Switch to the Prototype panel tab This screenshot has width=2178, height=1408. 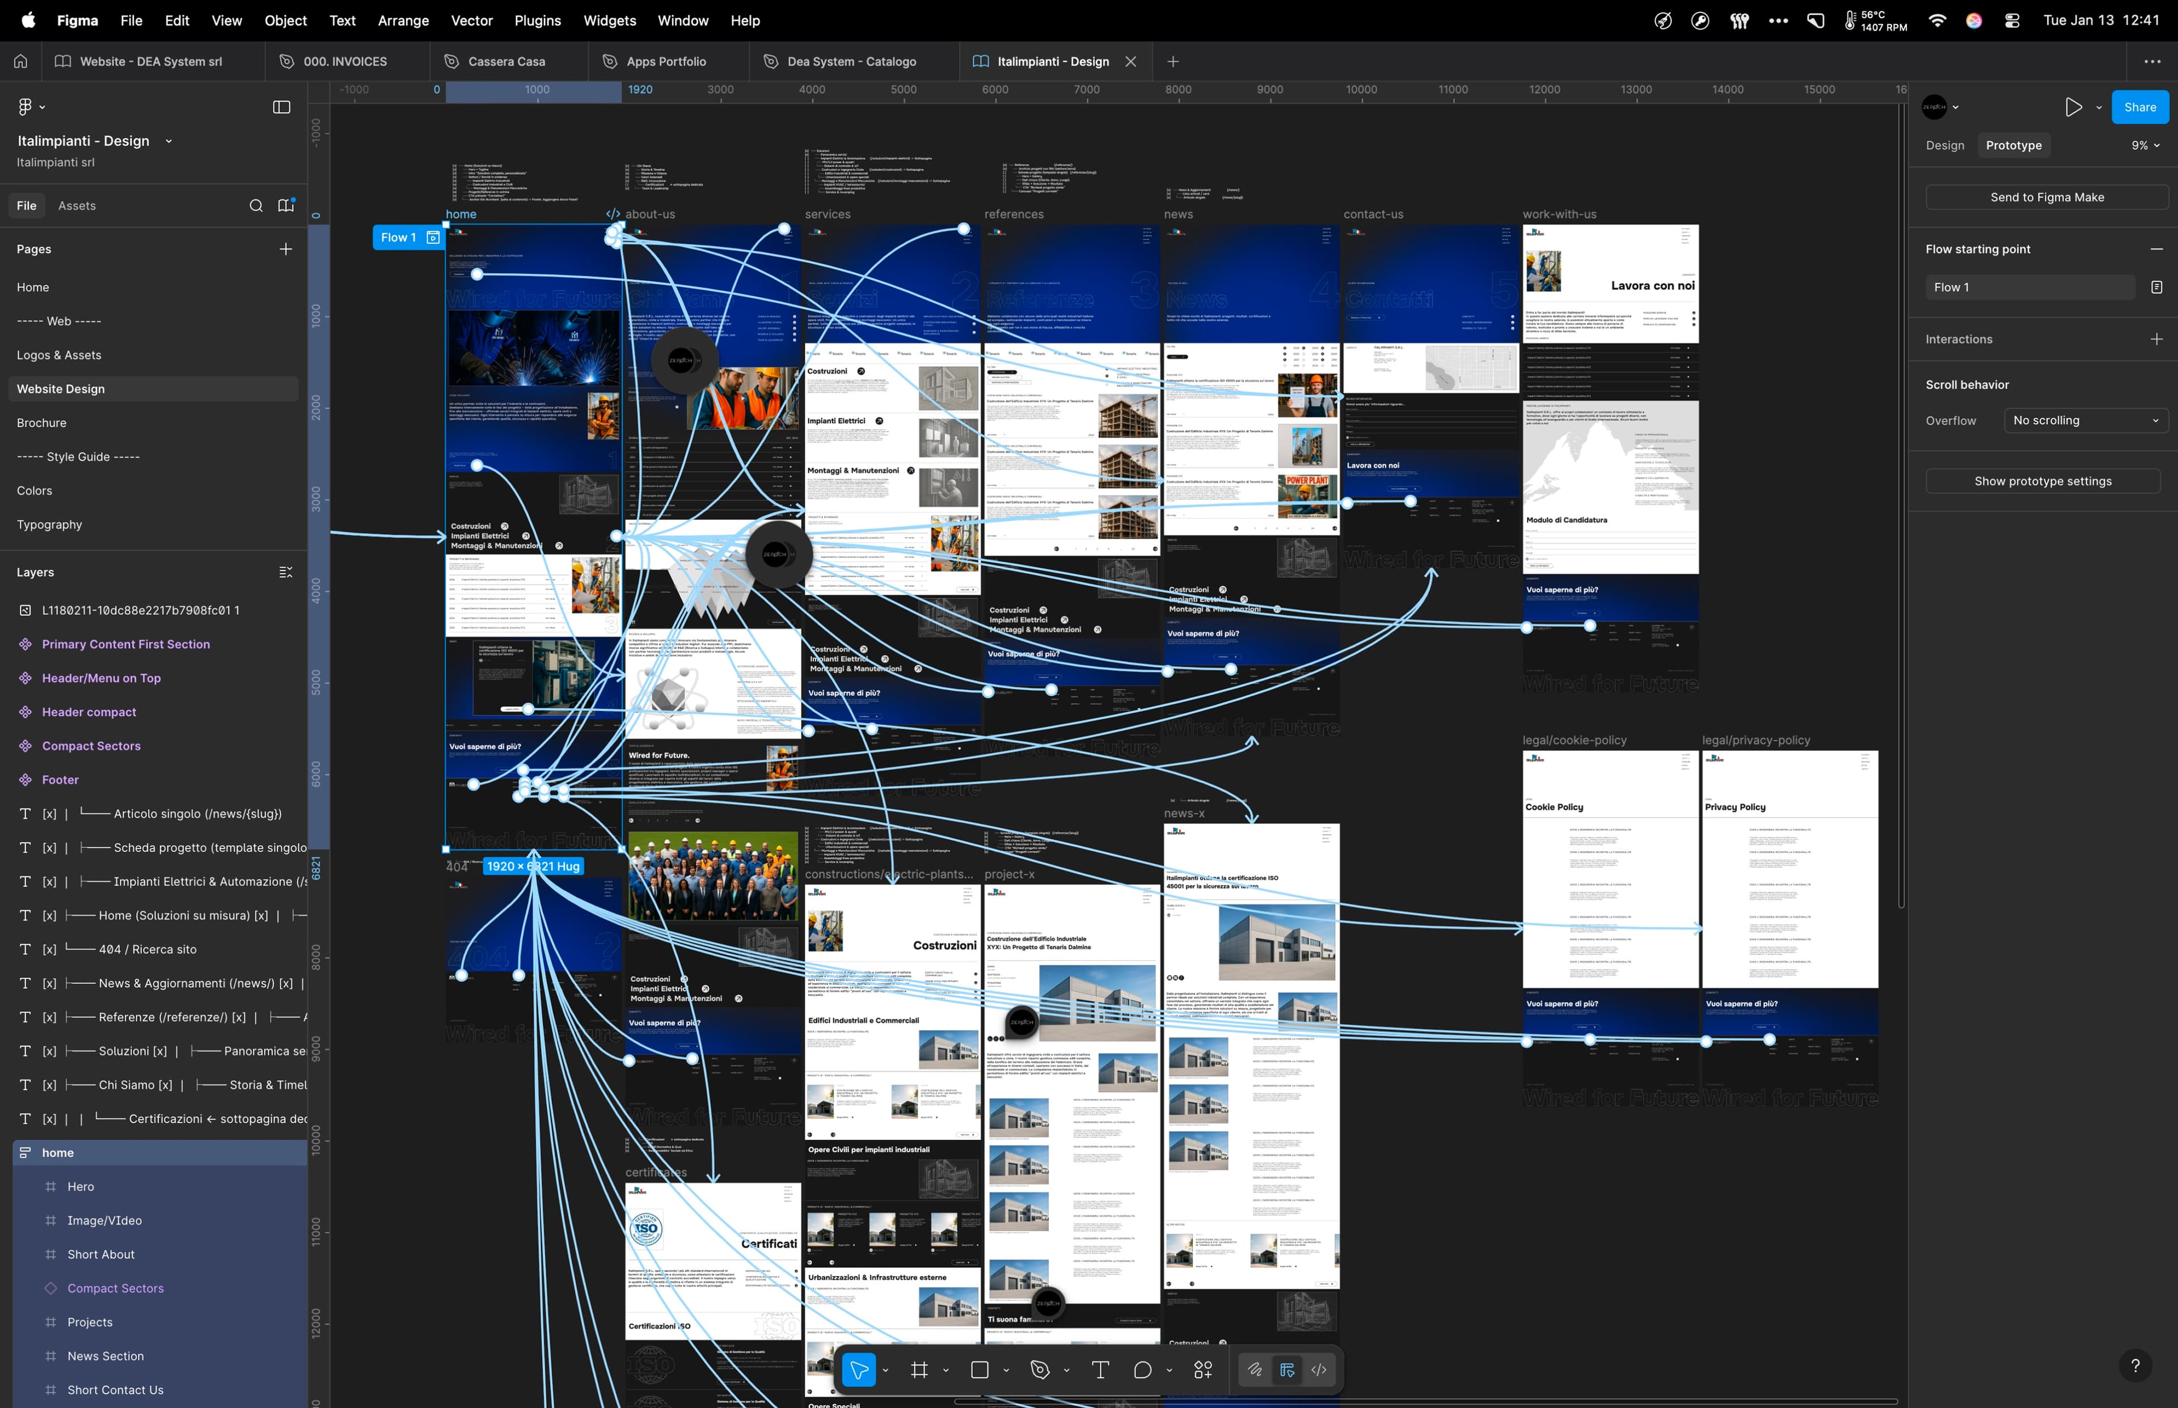2014,145
